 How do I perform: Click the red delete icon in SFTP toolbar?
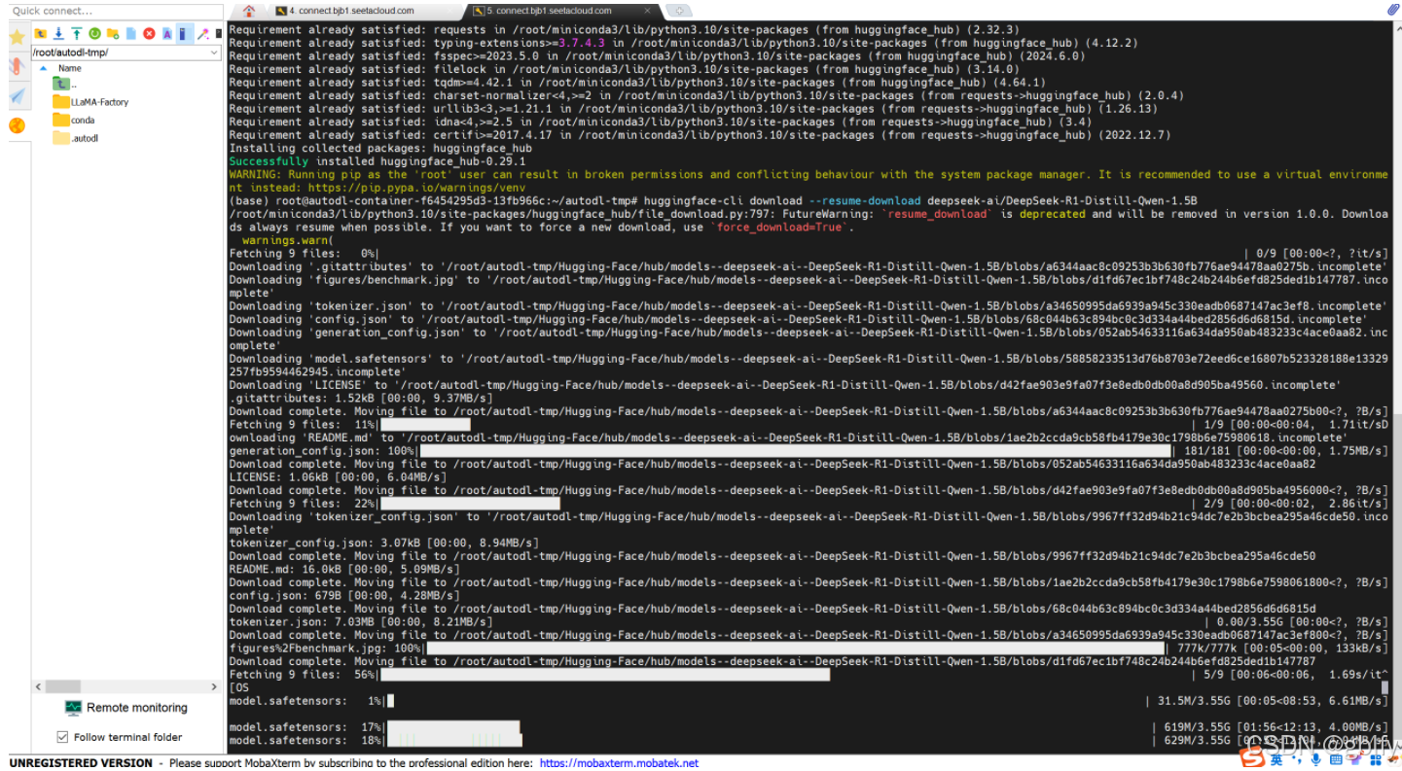(149, 33)
